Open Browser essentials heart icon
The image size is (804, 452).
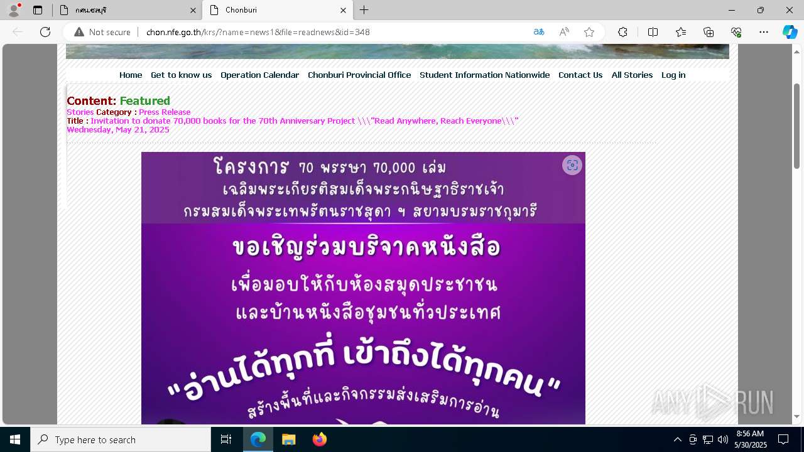click(x=736, y=32)
